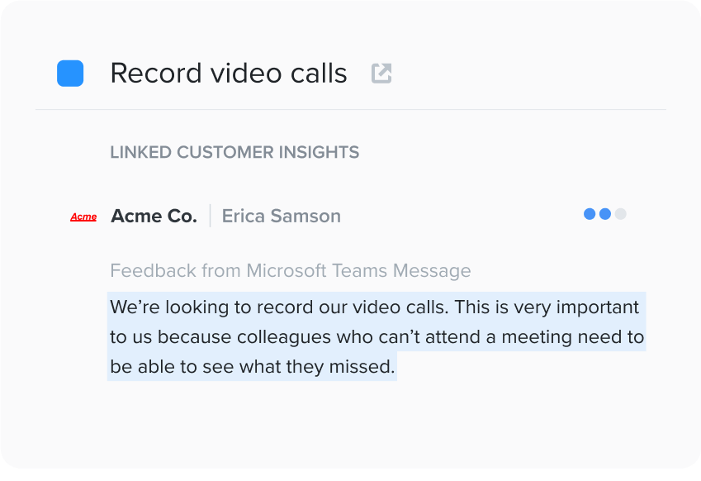Viewport: 701px width, 481px height.
Task: Open Erica Samson's contact name
Action: click(x=282, y=216)
